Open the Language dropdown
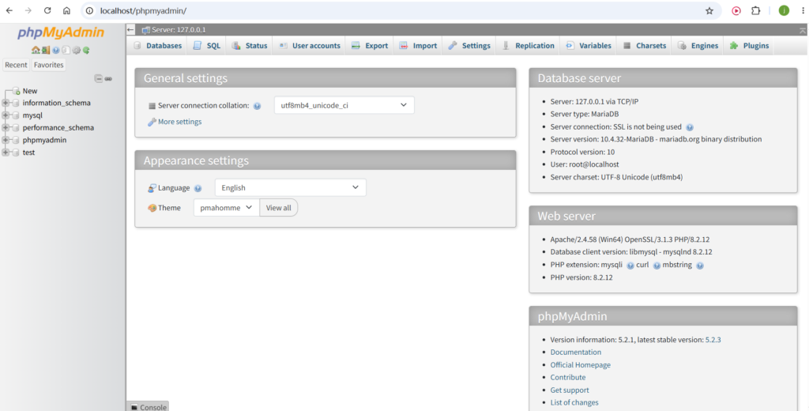This screenshot has width=809, height=411. [291, 187]
